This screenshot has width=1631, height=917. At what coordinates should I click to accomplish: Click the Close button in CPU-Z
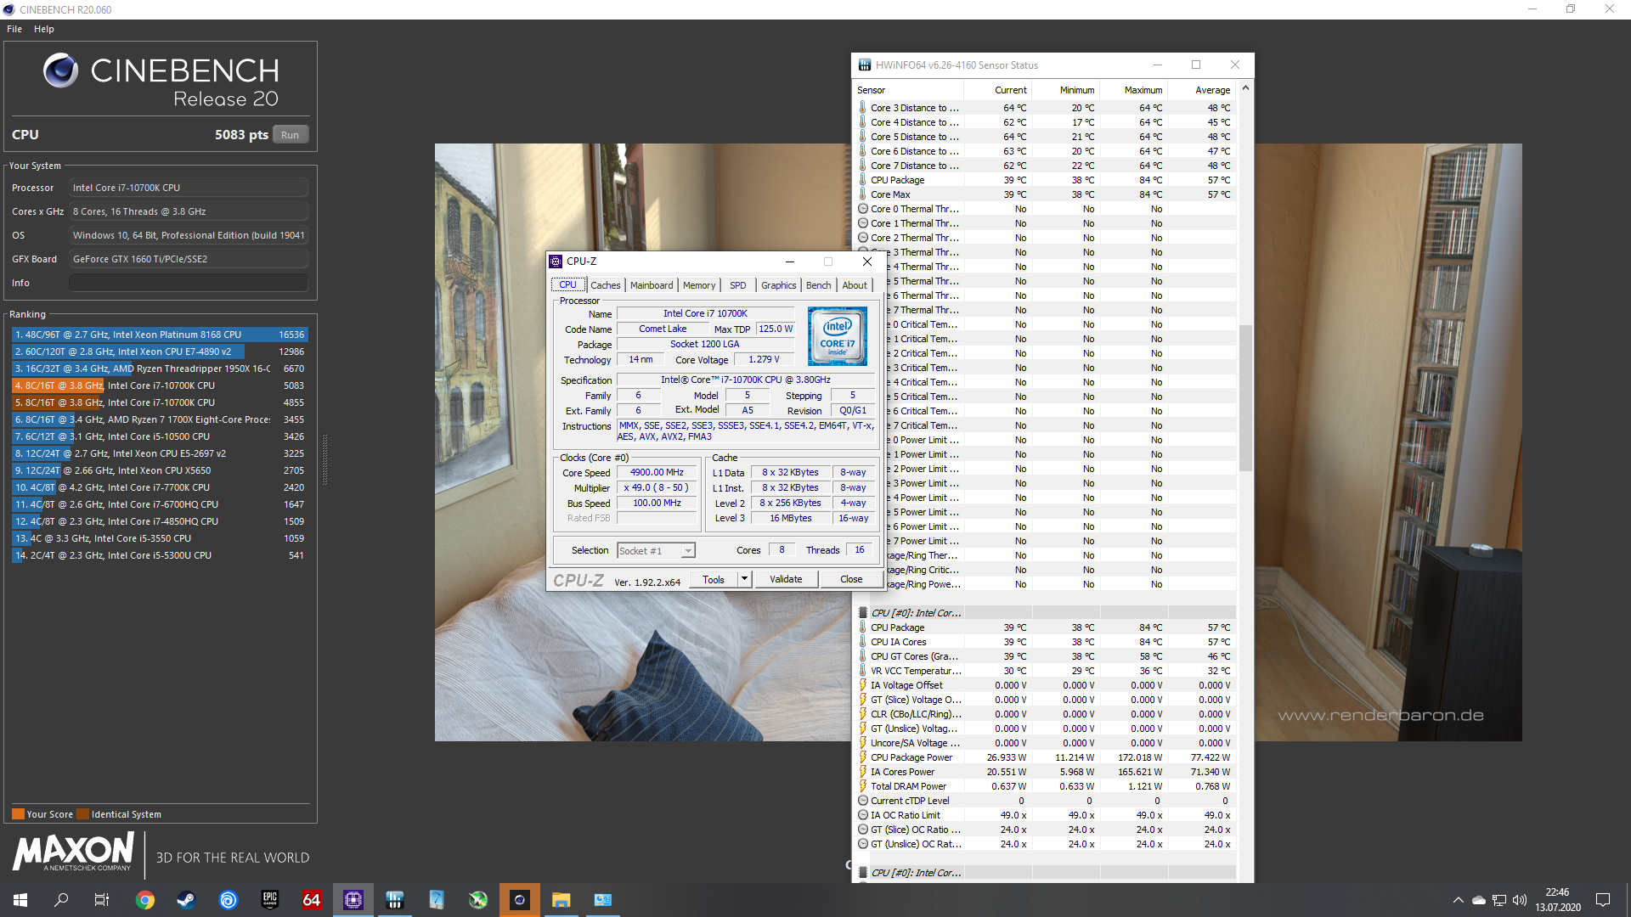851,579
